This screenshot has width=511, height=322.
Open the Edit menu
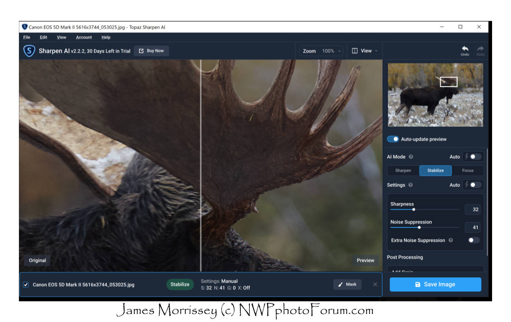coord(44,37)
